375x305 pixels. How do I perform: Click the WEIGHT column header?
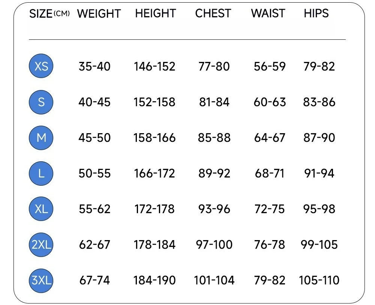pos(99,14)
